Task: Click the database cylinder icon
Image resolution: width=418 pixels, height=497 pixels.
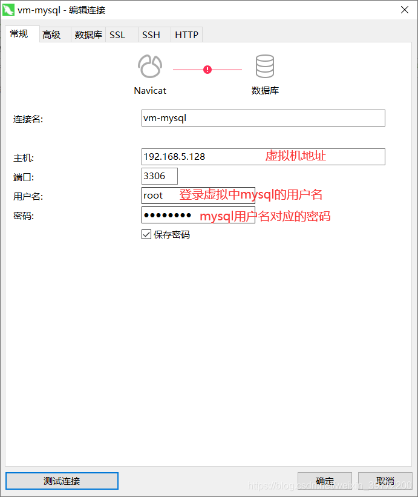Action: [265, 66]
